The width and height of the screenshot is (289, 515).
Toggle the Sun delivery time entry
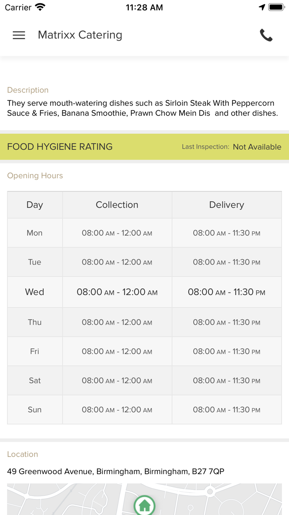click(x=227, y=409)
